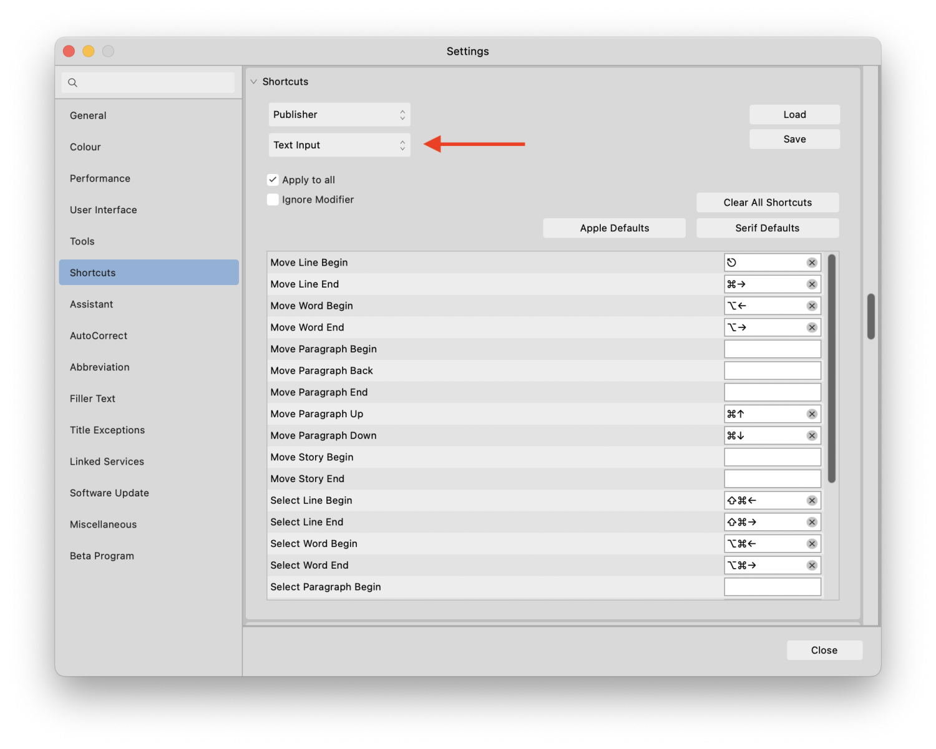The height and width of the screenshot is (749, 936).
Task: Remove the Move Word Begin shortcut
Action: (x=812, y=306)
